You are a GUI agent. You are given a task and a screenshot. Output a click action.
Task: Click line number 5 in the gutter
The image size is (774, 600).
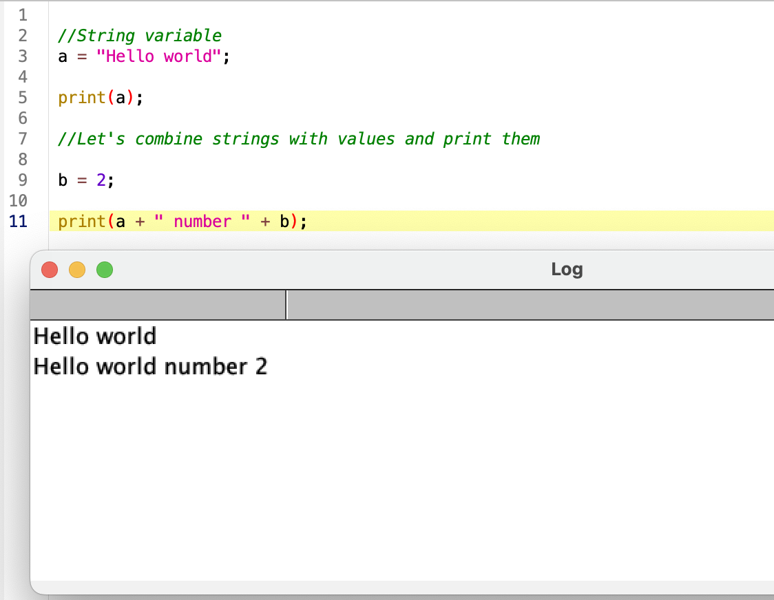click(x=22, y=98)
